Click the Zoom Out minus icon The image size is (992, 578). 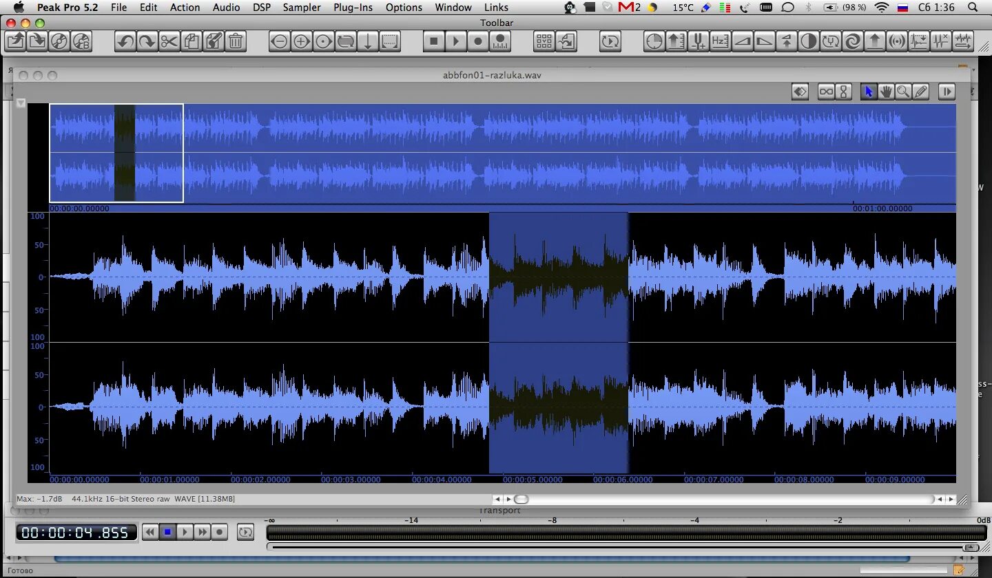279,41
